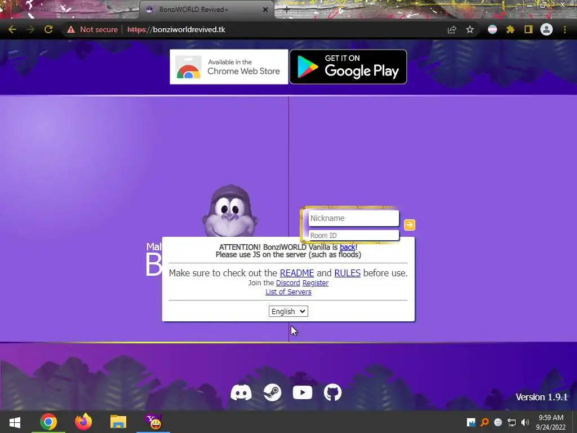
Task: Open the Not secure site warning
Action: 92,29
